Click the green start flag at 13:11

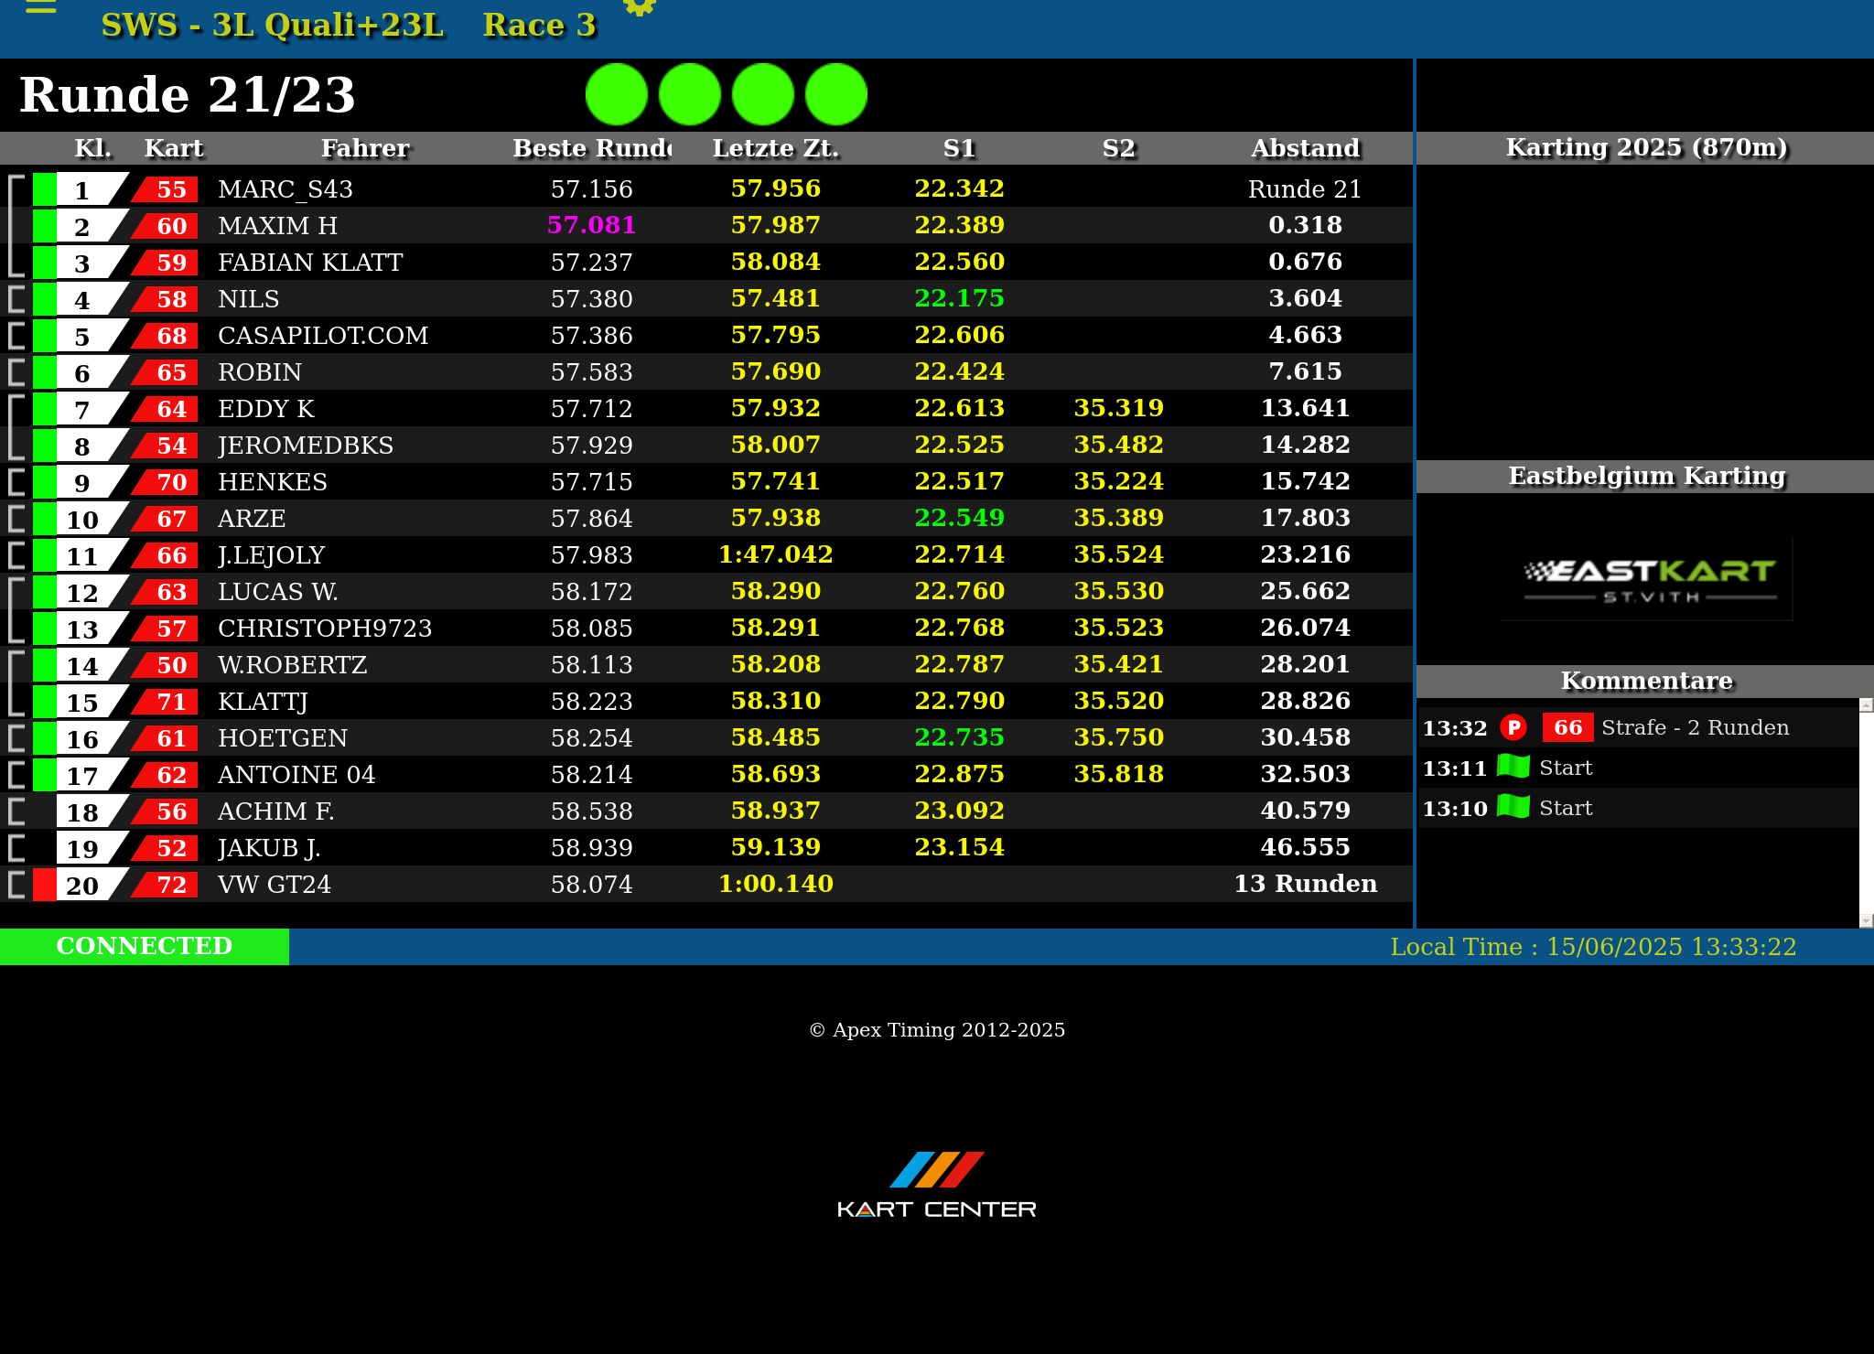[x=1513, y=767]
